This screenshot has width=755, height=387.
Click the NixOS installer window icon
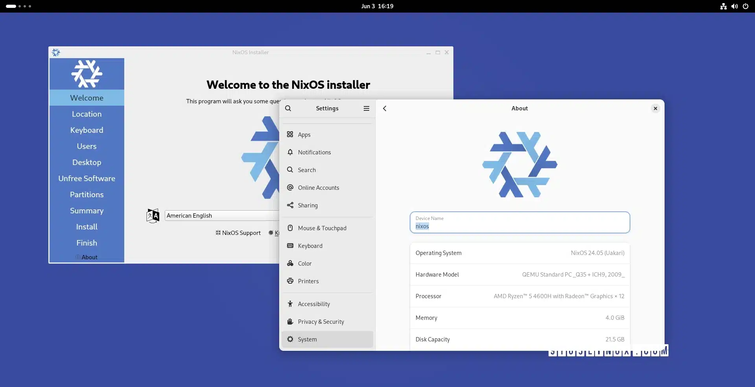(x=56, y=52)
